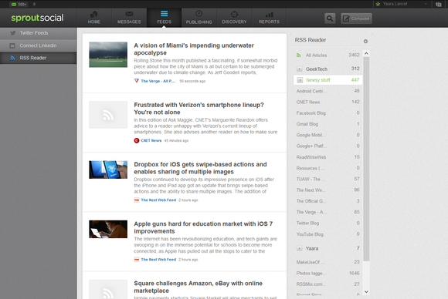This screenshot has height=299, width=448.
Task: Click the gift icon at top right
Action: point(439,5)
